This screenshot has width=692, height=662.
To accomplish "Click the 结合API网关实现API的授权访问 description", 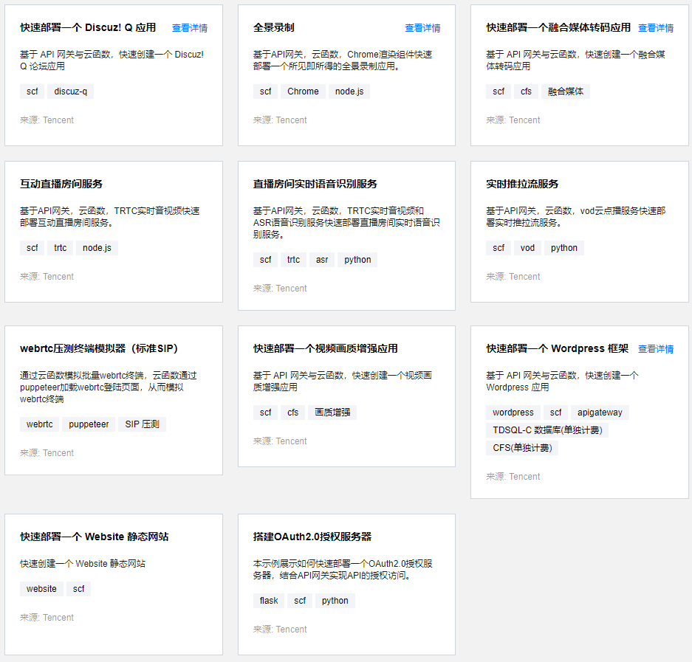I will [343, 570].
